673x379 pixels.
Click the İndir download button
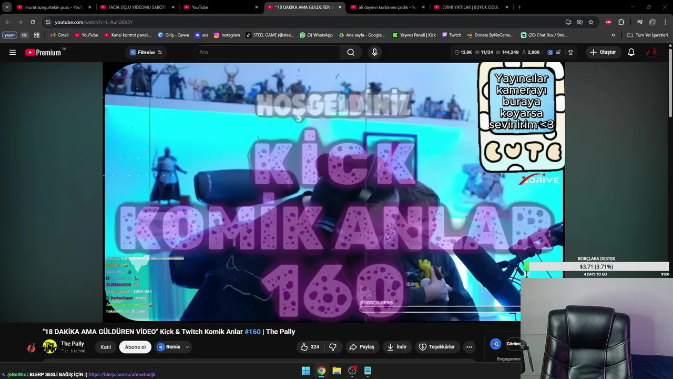coord(397,347)
